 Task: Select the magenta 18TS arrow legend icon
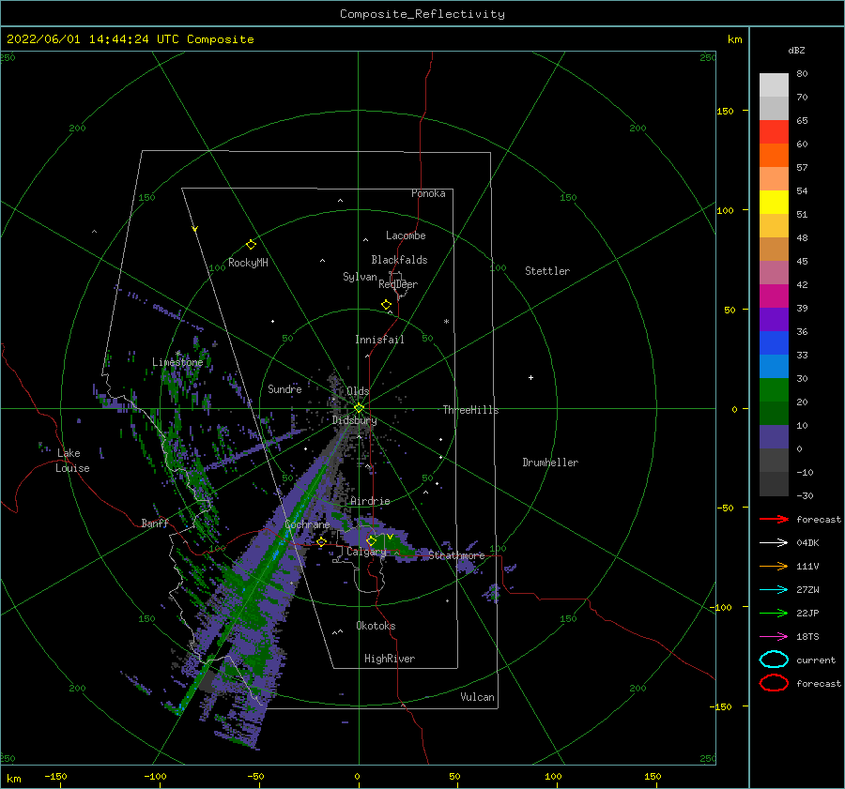774,637
